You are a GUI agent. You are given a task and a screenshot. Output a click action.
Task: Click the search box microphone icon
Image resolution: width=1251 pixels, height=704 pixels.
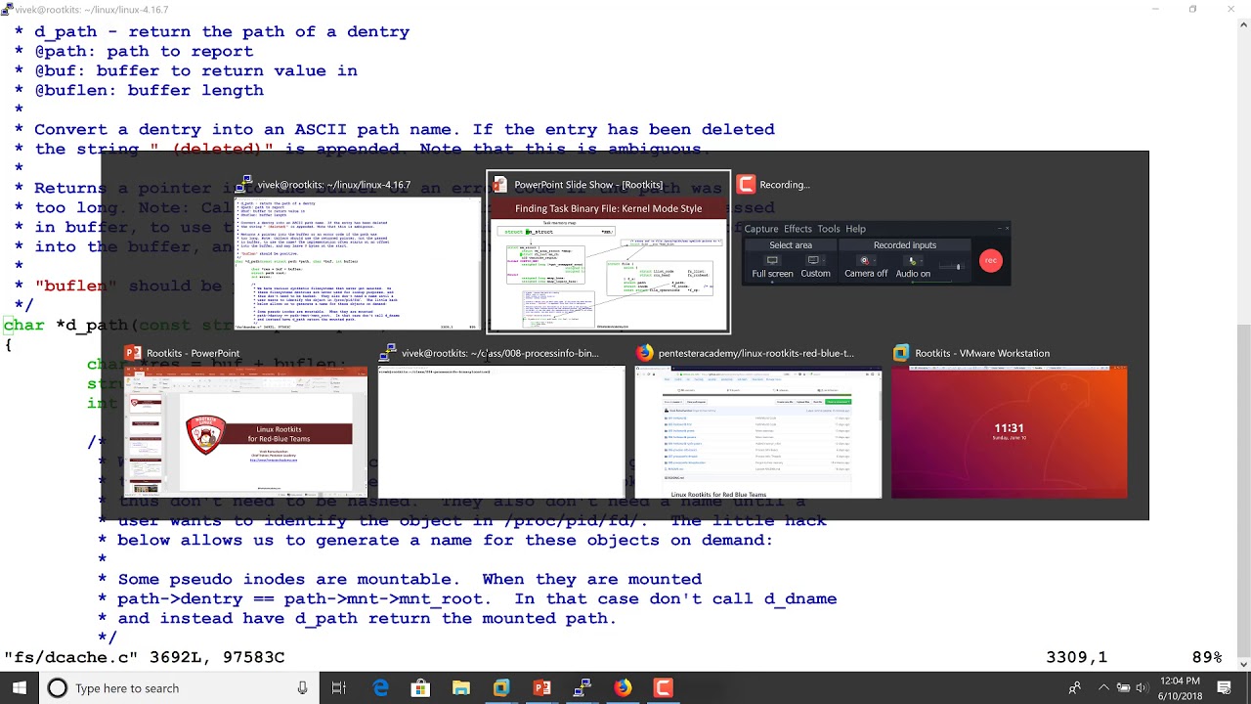[303, 688]
